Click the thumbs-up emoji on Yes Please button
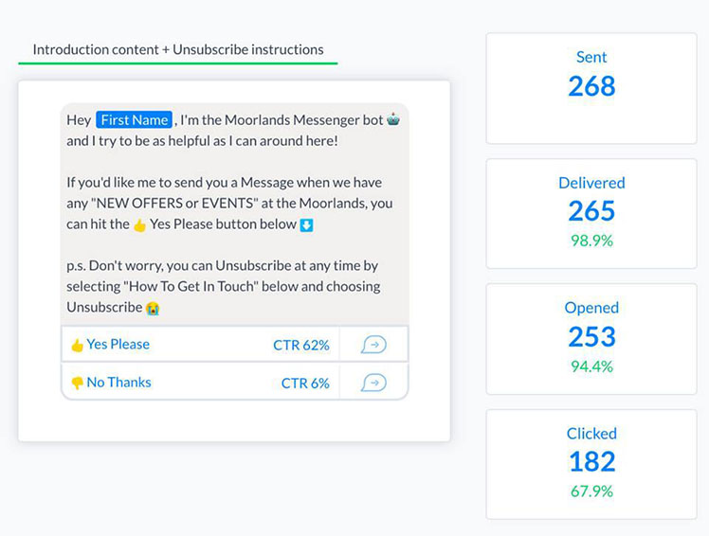 (x=78, y=346)
